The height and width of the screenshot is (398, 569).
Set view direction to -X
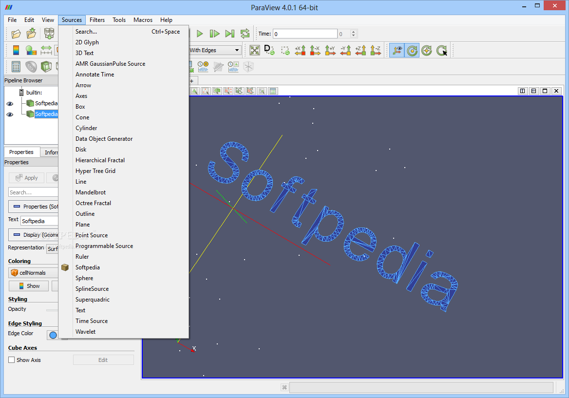click(315, 51)
